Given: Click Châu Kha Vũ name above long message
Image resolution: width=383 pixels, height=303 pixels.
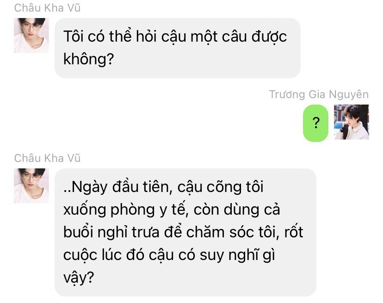Looking at the screenshot, I should coord(47,158).
